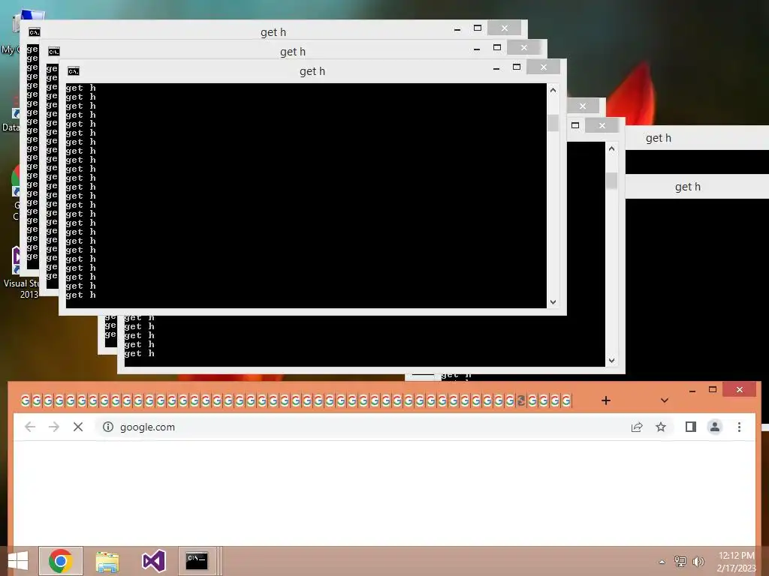Select the currently loading Chrome tab
The width and height of the screenshot is (769, 576).
[521, 400]
